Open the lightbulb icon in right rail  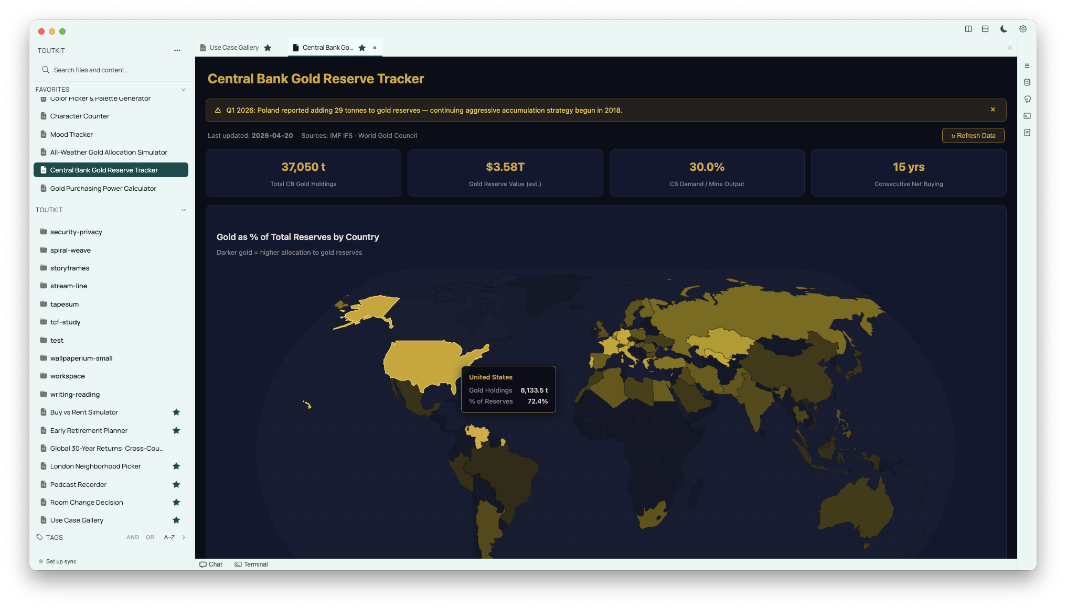coord(1027,99)
